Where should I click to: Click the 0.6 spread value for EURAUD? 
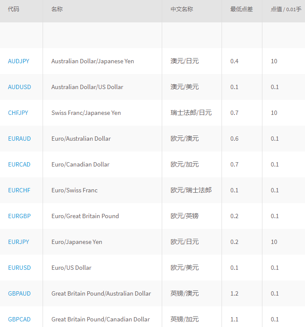(x=234, y=139)
